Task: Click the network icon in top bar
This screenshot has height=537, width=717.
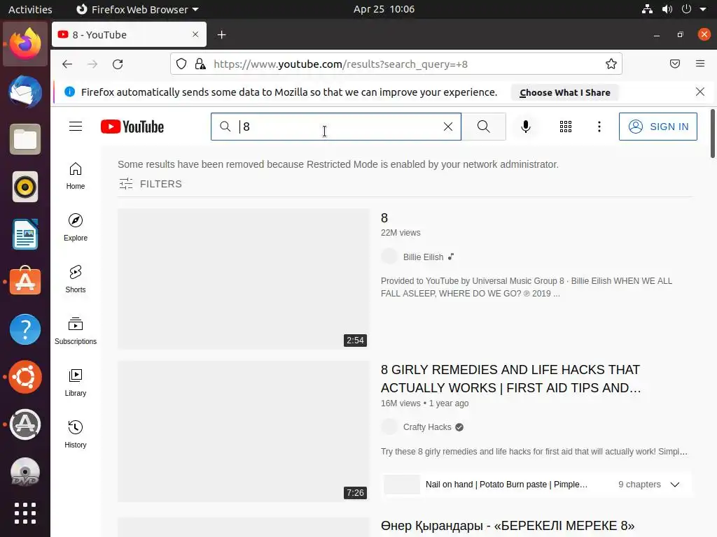Action: pos(647,9)
